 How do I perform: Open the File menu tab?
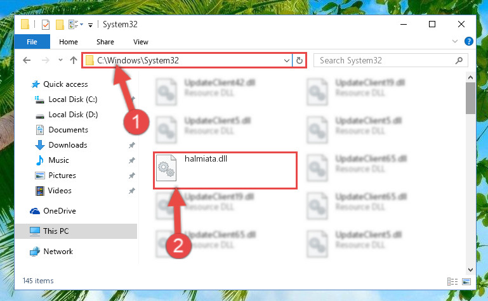click(x=32, y=42)
